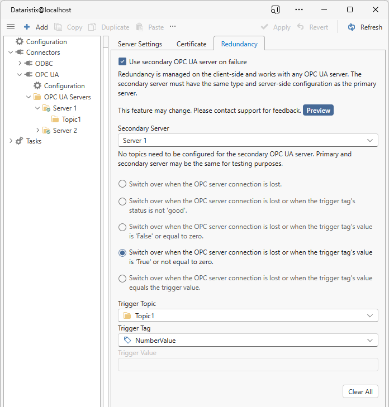Open the Certificate tab
Image resolution: width=389 pixels, height=407 pixels.
[192, 44]
